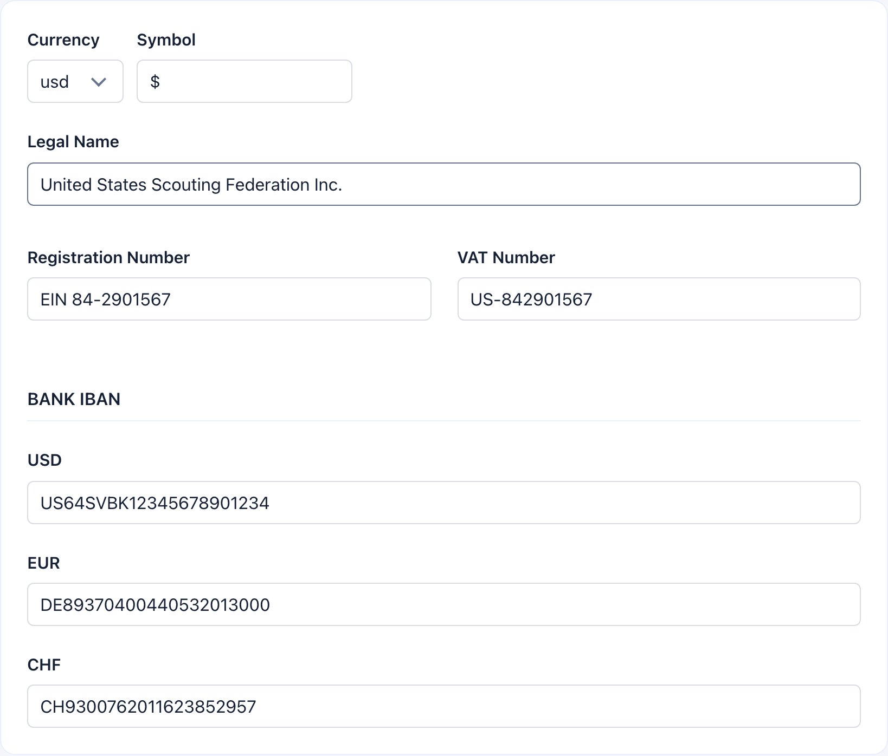Click the Registration Number label
888x756 pixels.
tap(108, 257)
